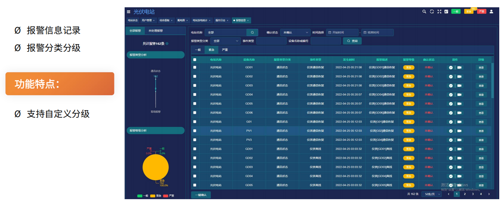Image resolution: width=504 pixels, height=205 pixels.
Task: Switch to the 严重 alarm level tab
Action: click(x=225, y=50)
